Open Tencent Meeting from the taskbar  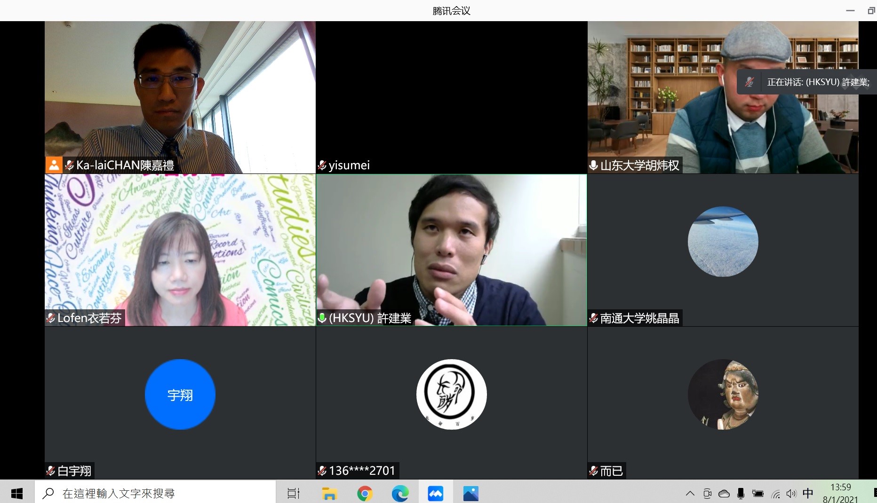[x=435, y=493]
